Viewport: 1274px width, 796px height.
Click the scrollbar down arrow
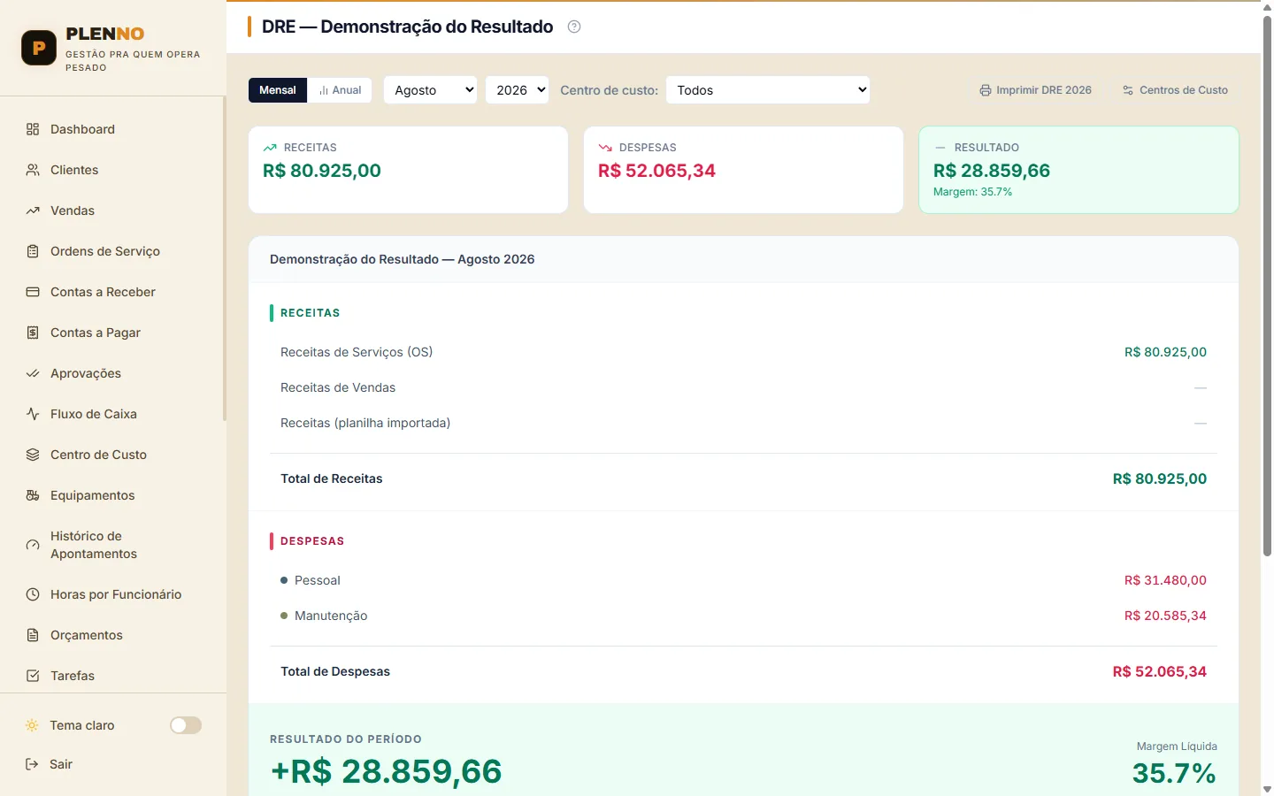1267,789
